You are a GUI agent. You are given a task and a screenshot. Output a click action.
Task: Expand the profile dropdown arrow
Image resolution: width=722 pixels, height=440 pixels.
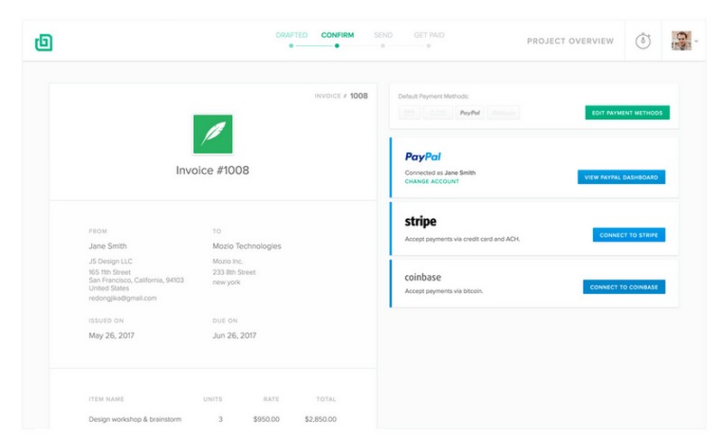pos(696,41)
